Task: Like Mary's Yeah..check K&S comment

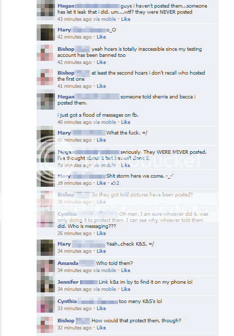Action: (x=101, y=251)
